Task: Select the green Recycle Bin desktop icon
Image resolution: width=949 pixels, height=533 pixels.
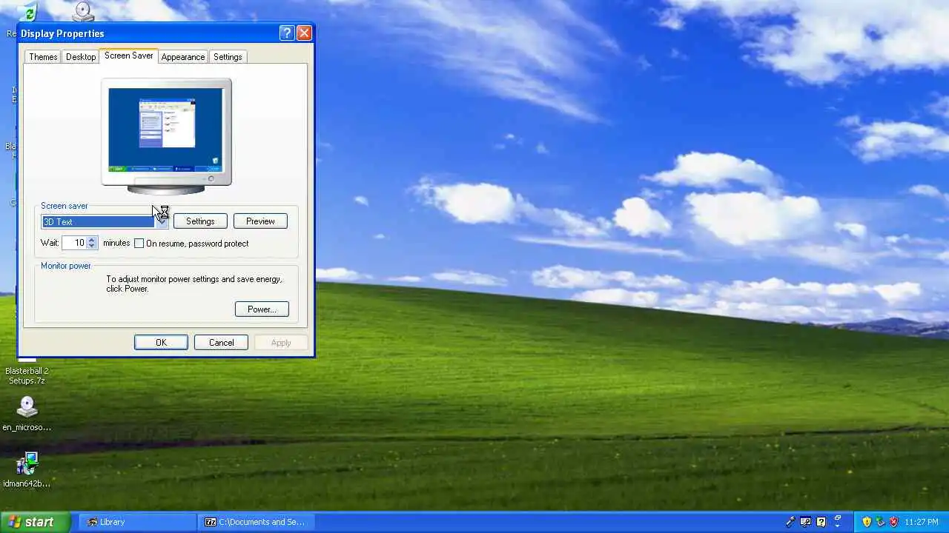Action: (x=27, y=13)
